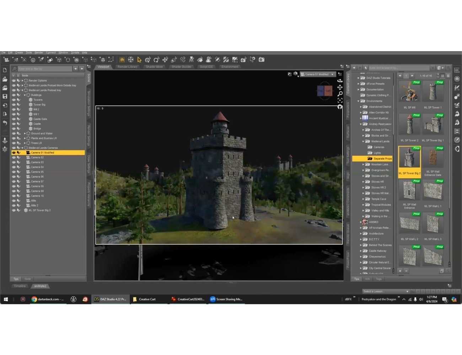Hide the Castle Gate scene item

tap(14, 119)
